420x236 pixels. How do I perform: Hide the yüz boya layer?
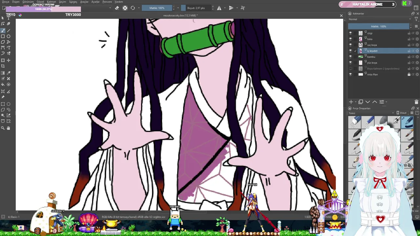[350, 63]
